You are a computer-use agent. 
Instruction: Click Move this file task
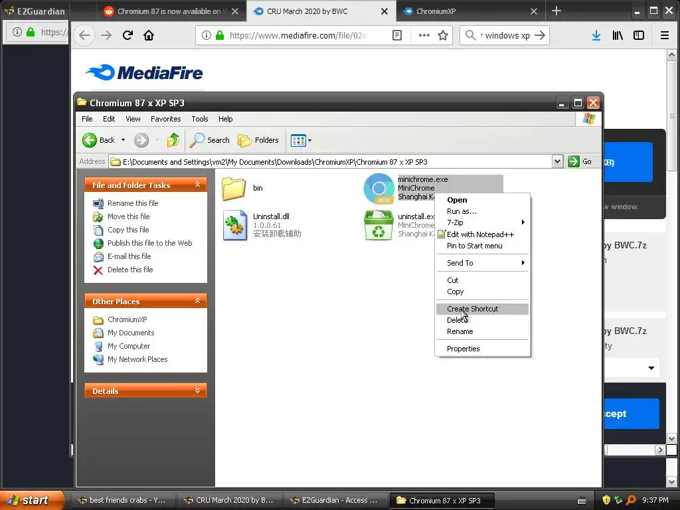click(x=128, y=216)
